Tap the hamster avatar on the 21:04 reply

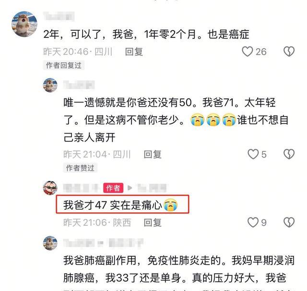tap(50, 85)
